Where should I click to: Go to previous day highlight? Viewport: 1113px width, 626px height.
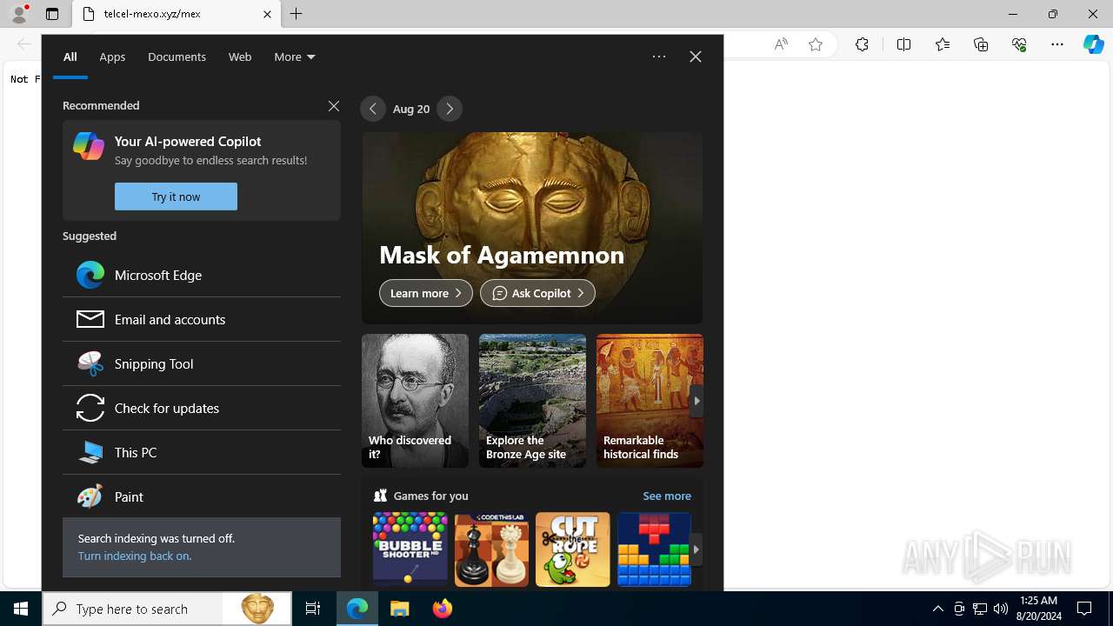tap(373, 109)
